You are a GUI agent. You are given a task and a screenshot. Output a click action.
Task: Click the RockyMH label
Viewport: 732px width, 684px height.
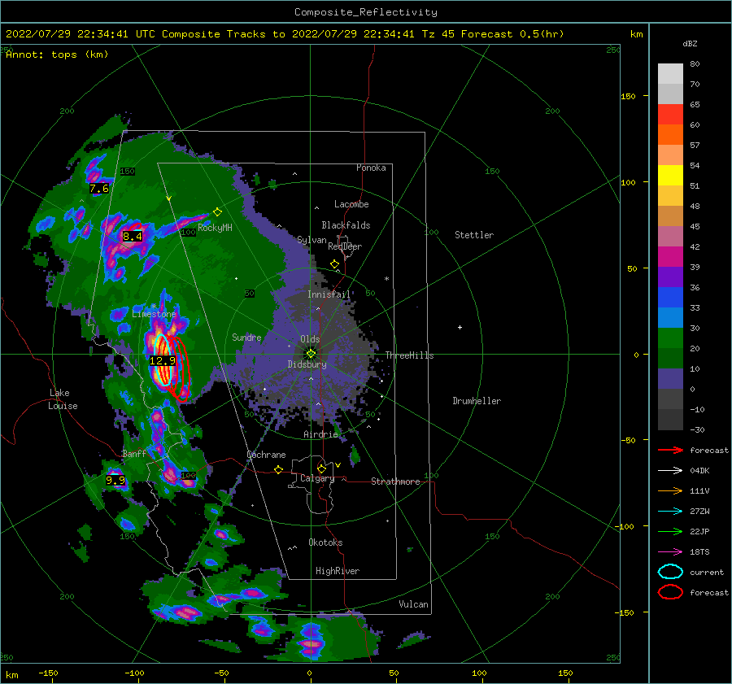[215, 228]
